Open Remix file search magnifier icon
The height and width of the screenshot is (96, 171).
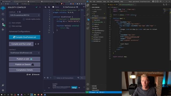click(3, 19)
